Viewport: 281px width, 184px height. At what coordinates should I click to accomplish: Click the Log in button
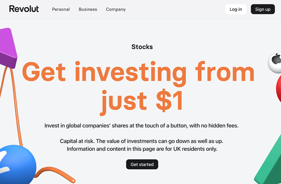click(x=236, y=9)
